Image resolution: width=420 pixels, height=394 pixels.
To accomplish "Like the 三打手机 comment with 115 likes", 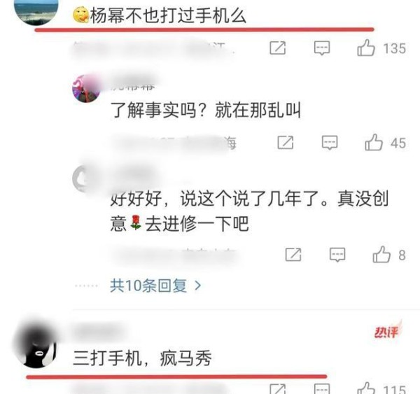I will point(365,388).
